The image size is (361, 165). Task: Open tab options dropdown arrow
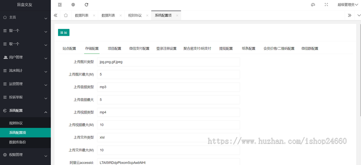(x=359, y=15)
